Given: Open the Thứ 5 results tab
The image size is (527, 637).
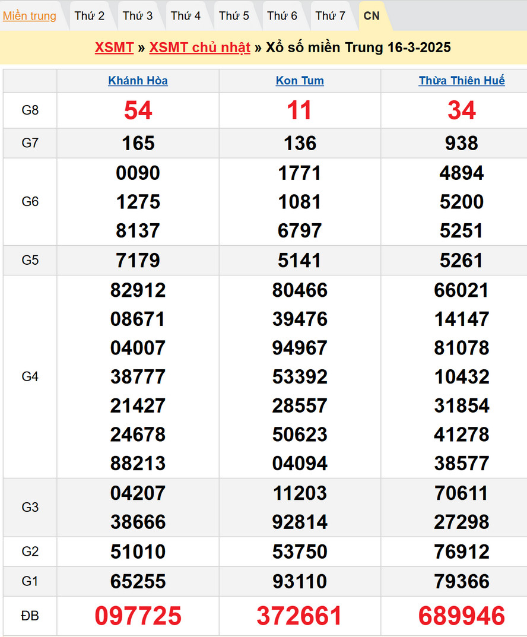Looking at the screenshot, I should pos(234,16).
